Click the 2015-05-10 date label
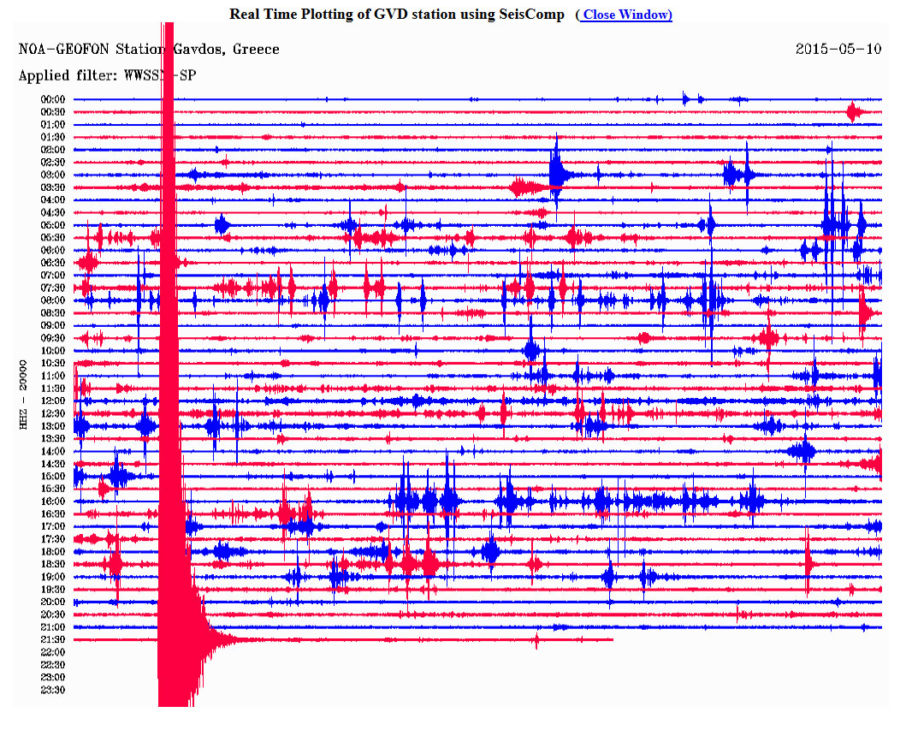Screen dimensions: 912x736 (x=838, y=49)
